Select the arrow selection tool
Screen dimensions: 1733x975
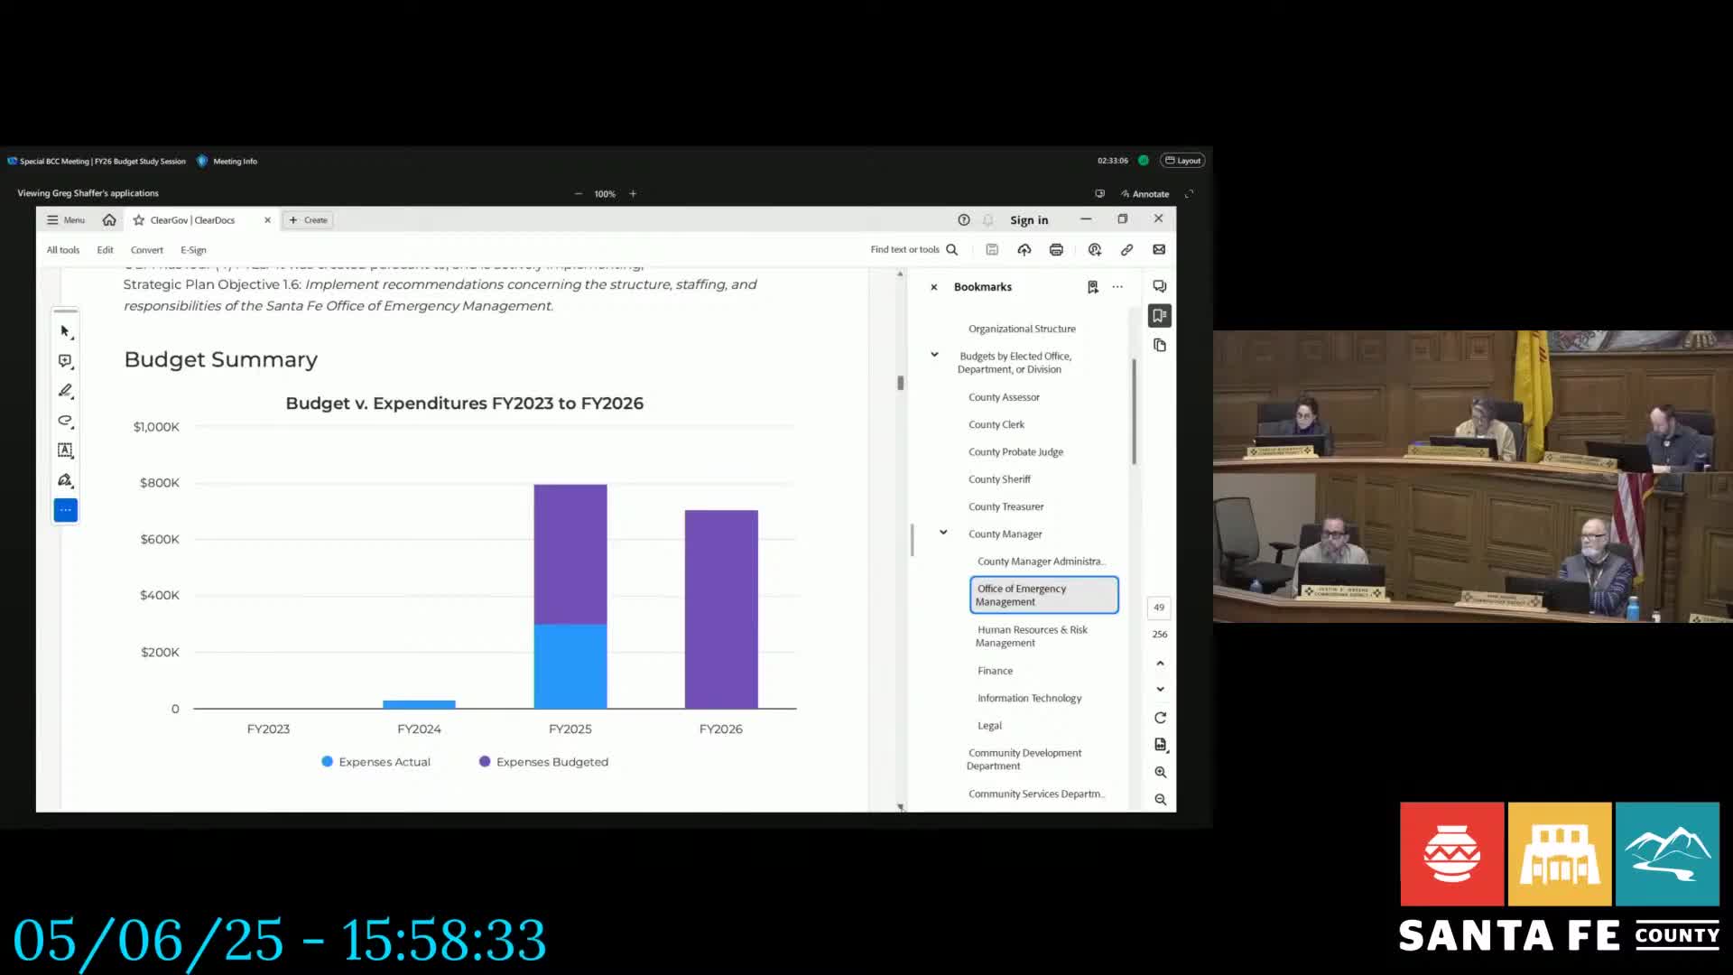(x=65, y=331)
